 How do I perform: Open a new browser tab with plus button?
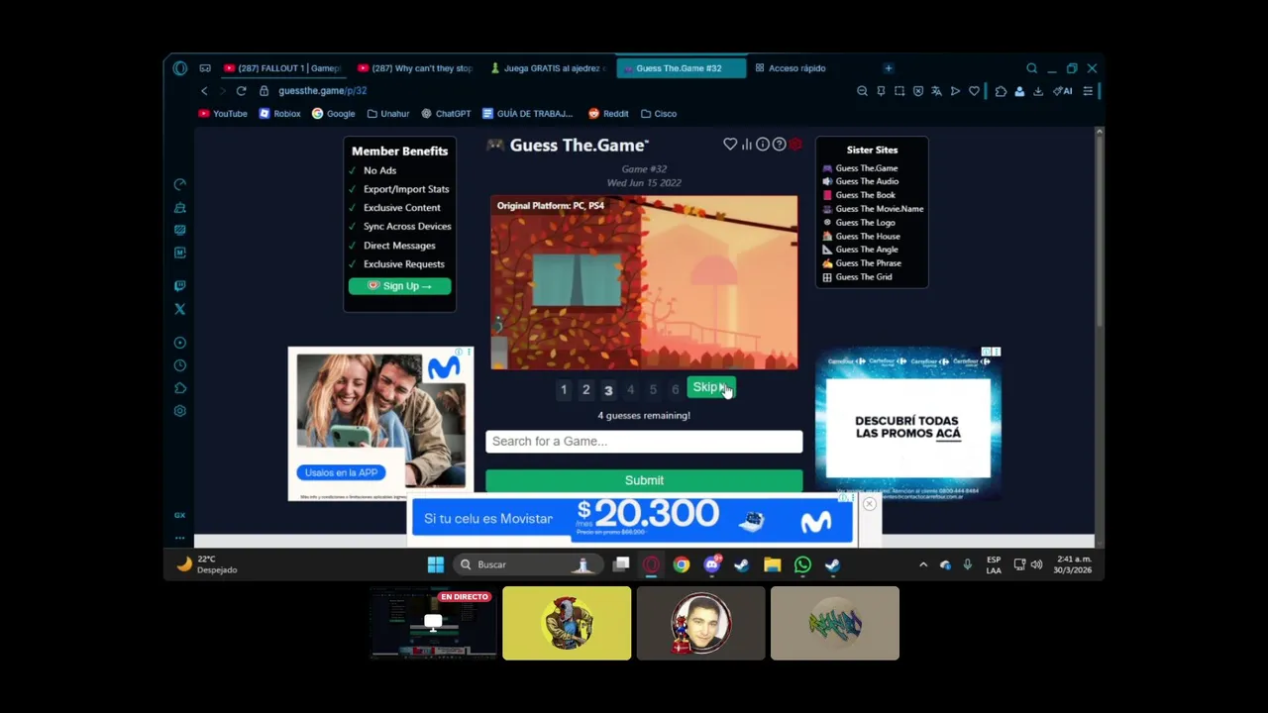point(888,68)
